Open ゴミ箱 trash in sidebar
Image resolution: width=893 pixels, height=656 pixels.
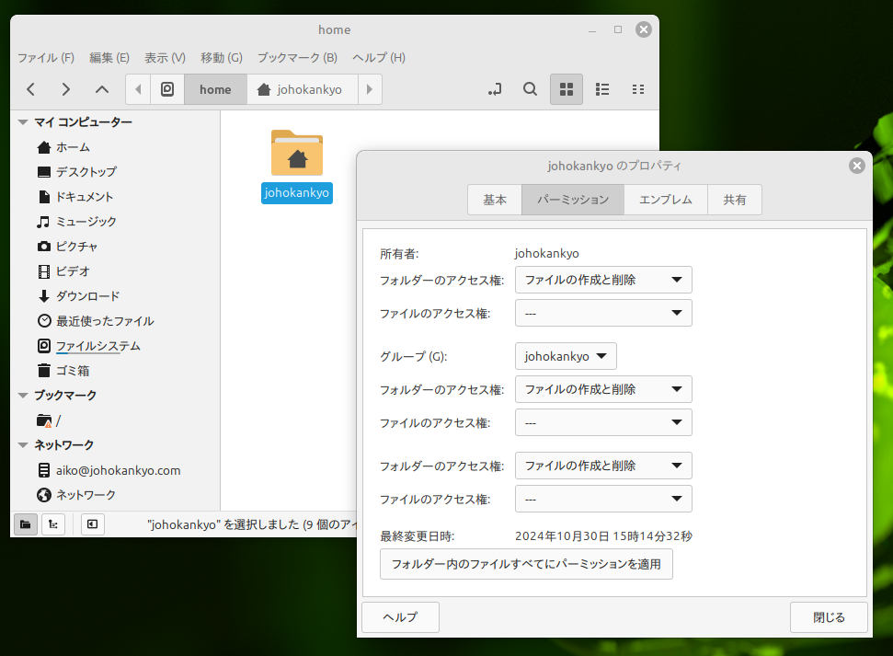(72, 371)
